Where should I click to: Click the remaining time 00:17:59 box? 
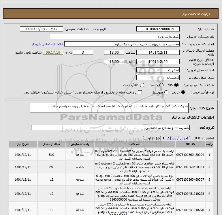pos(53,53)
